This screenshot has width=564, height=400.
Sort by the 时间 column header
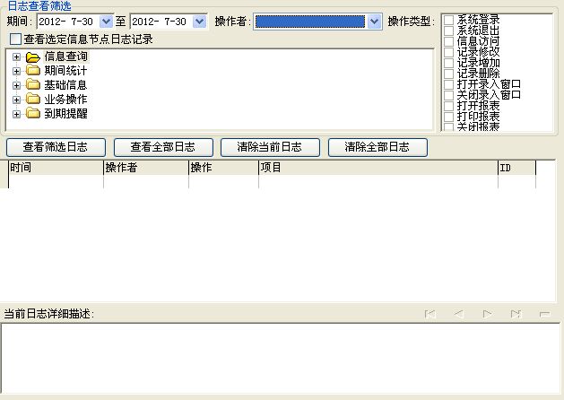pyautogui.click(x=56, y=168)
